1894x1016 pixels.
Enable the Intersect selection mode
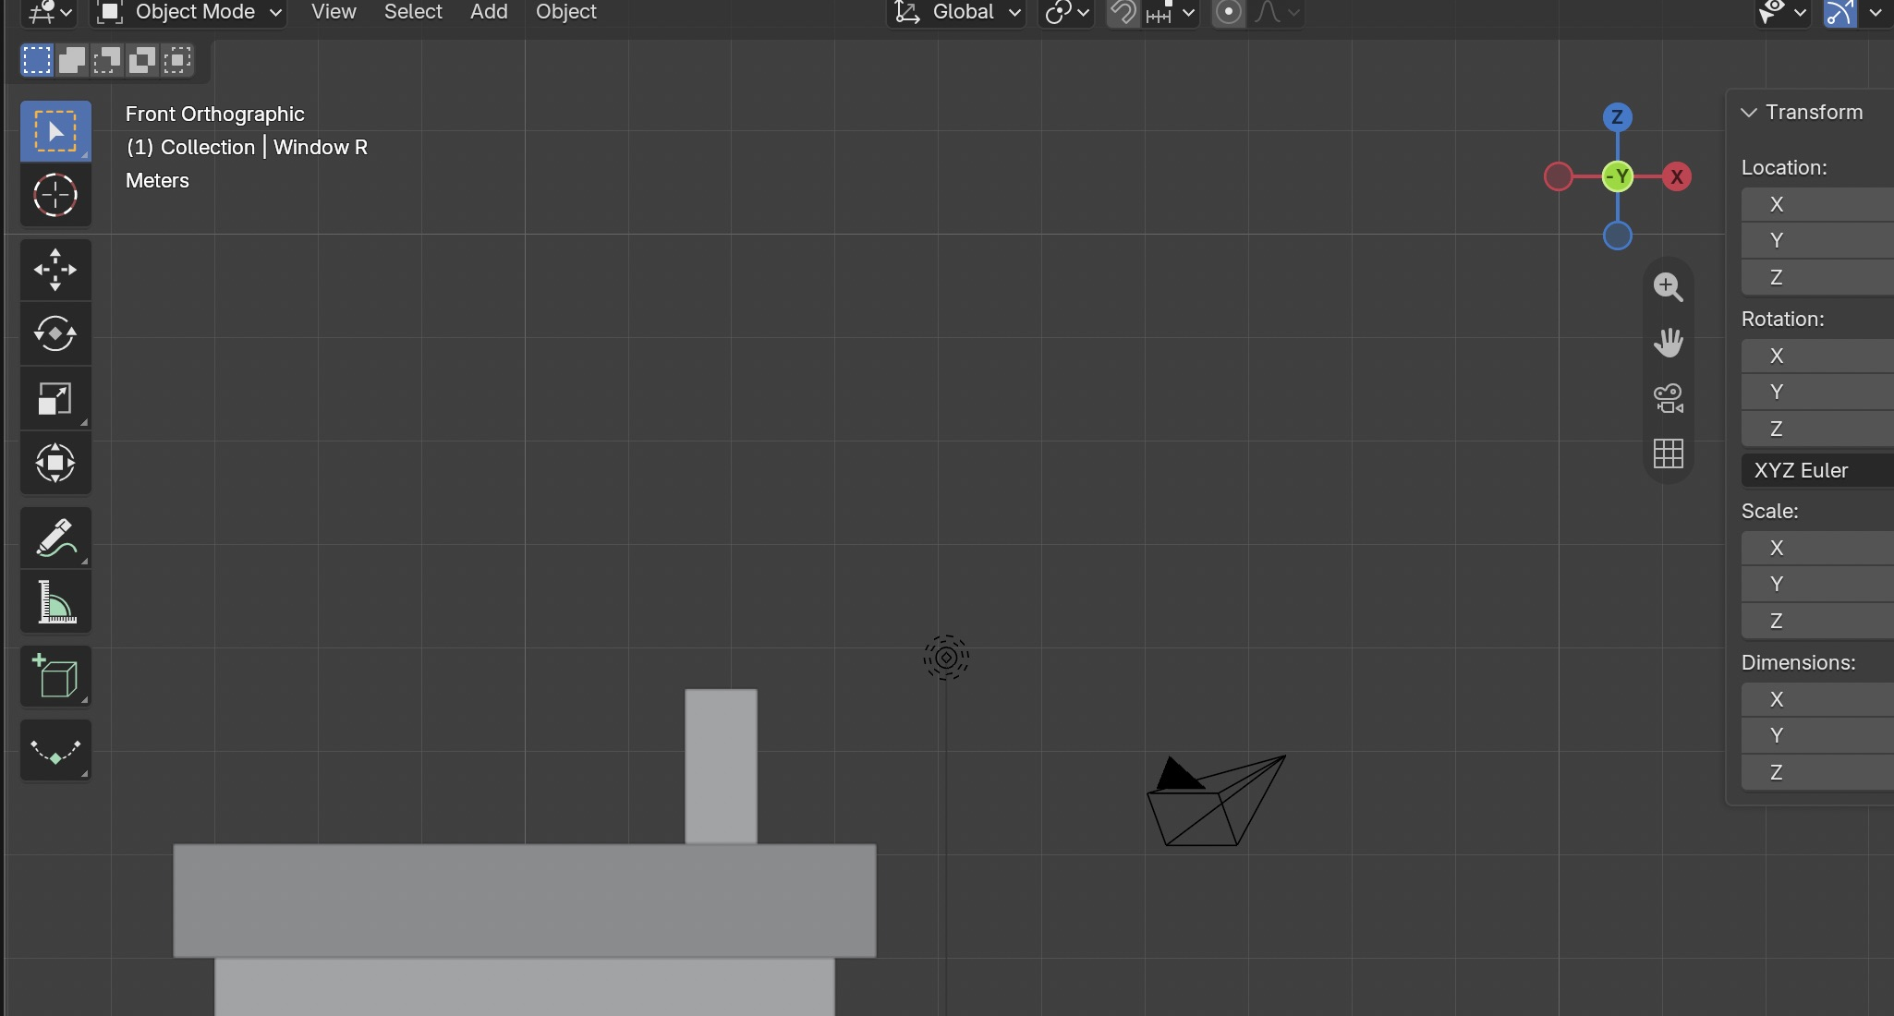pos(177,61)
